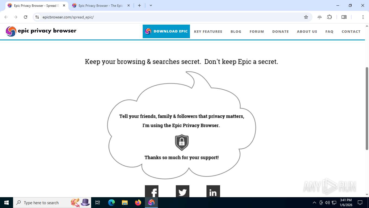Image resolution: width=369 pixels, height=208 pixels.
Task: Open the reading mode side panel icon
Action: click(344, 17)
